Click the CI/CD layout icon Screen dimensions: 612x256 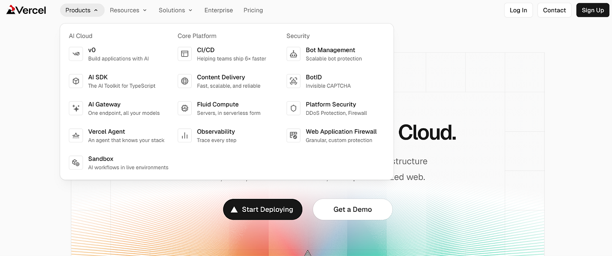pyautogui.click(x=185, y=54)
